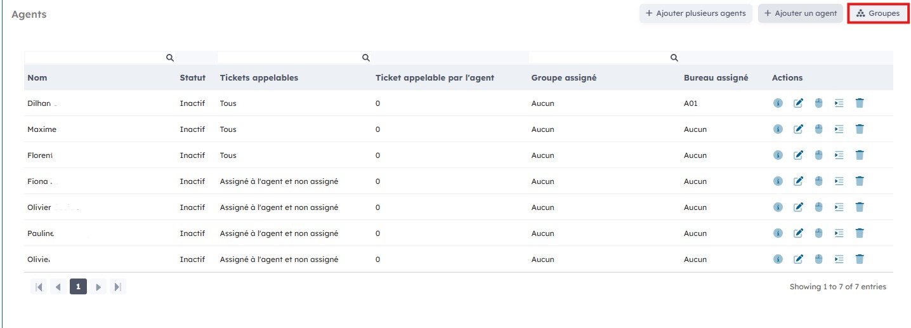Go to the last page of entries
Screen dimensions: 911x328
click(117, 287)
